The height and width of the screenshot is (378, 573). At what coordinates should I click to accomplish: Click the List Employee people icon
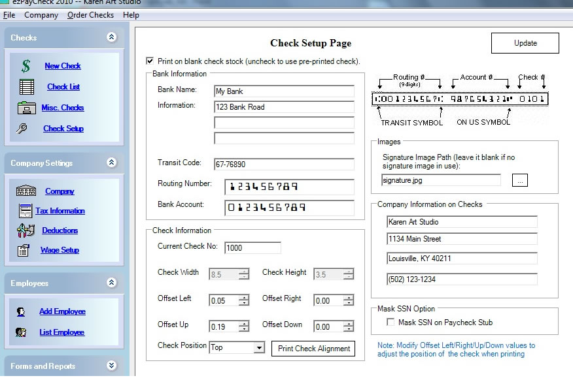click(21, 332)
